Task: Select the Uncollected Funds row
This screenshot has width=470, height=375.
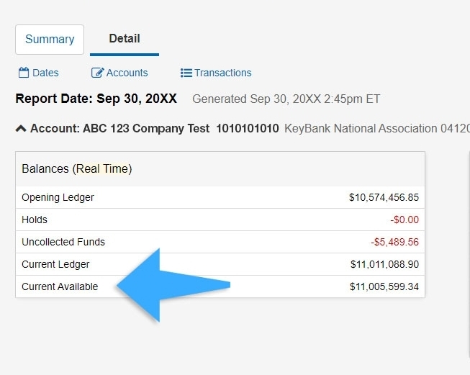Action: (220, 242)
